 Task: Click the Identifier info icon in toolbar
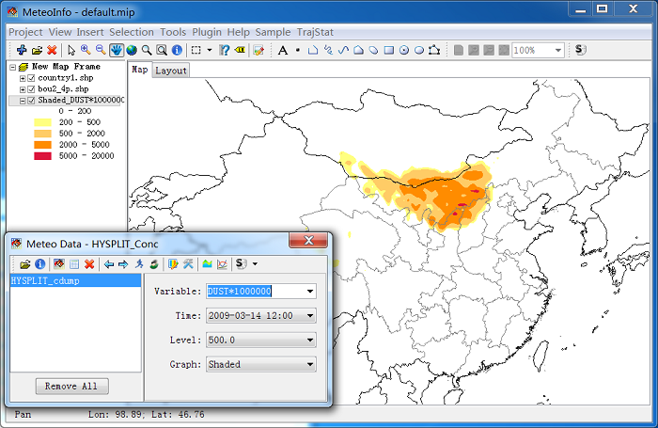[x=177, y=50]
